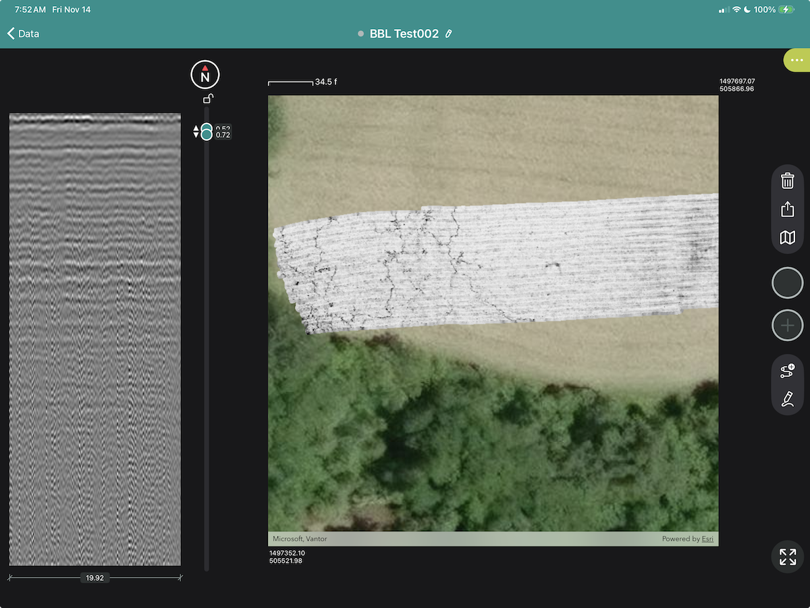Tap the battery indicator in status bar
Viewport: 810px width, 608px height.
(786, 10)
